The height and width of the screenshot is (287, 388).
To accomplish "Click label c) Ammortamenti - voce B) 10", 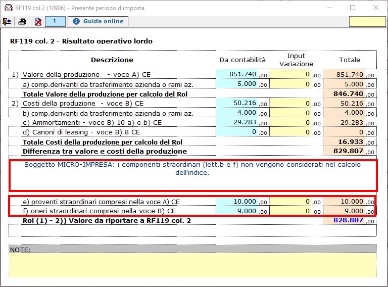I will 92,122.
